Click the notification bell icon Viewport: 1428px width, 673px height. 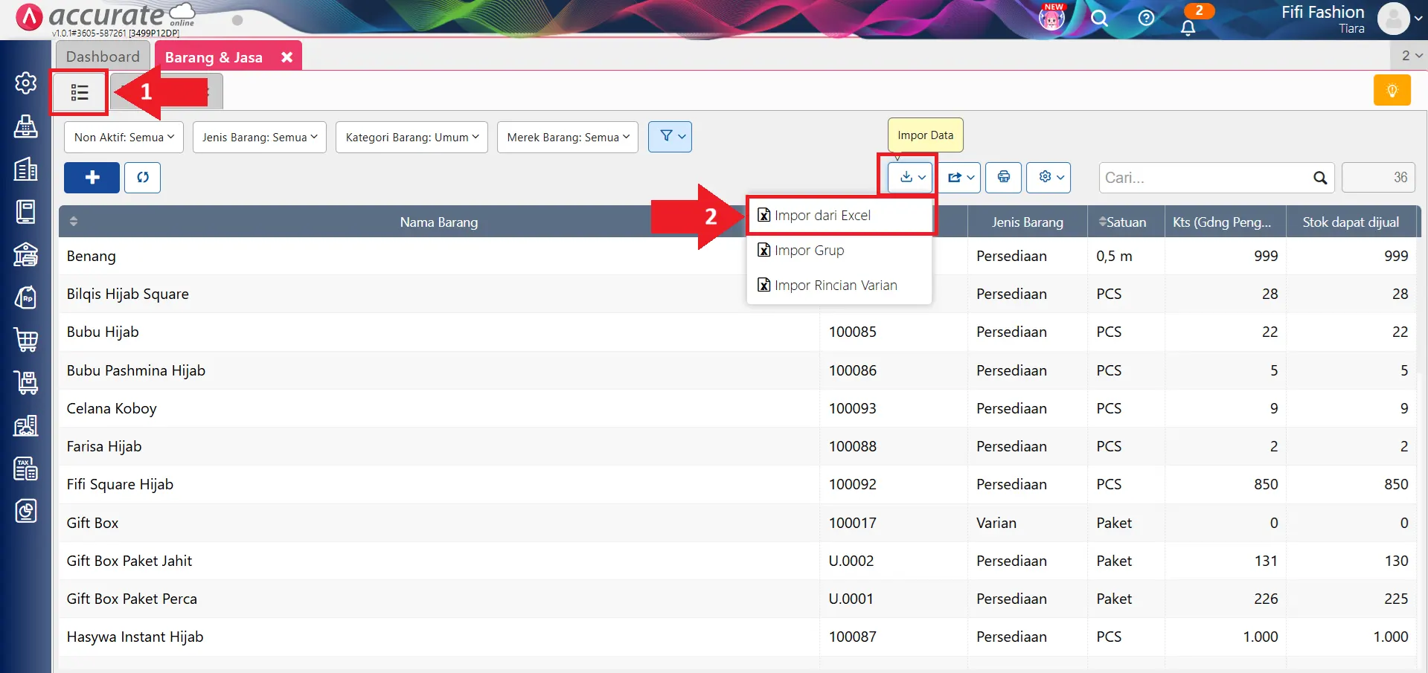tap(1188, 28)
